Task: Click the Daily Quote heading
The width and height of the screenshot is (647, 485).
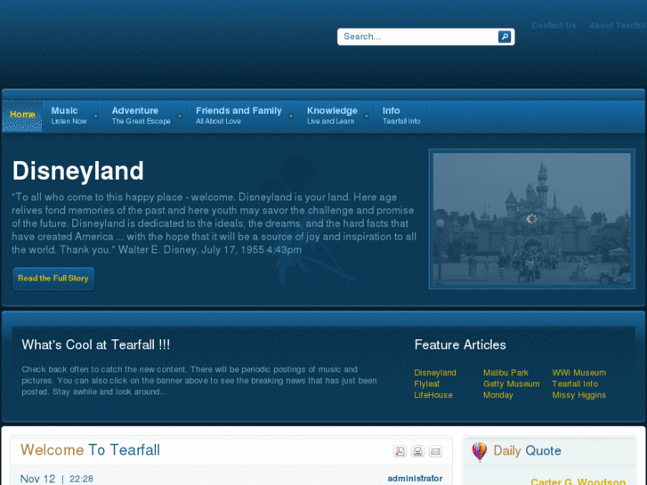Action: pos(527,451)
